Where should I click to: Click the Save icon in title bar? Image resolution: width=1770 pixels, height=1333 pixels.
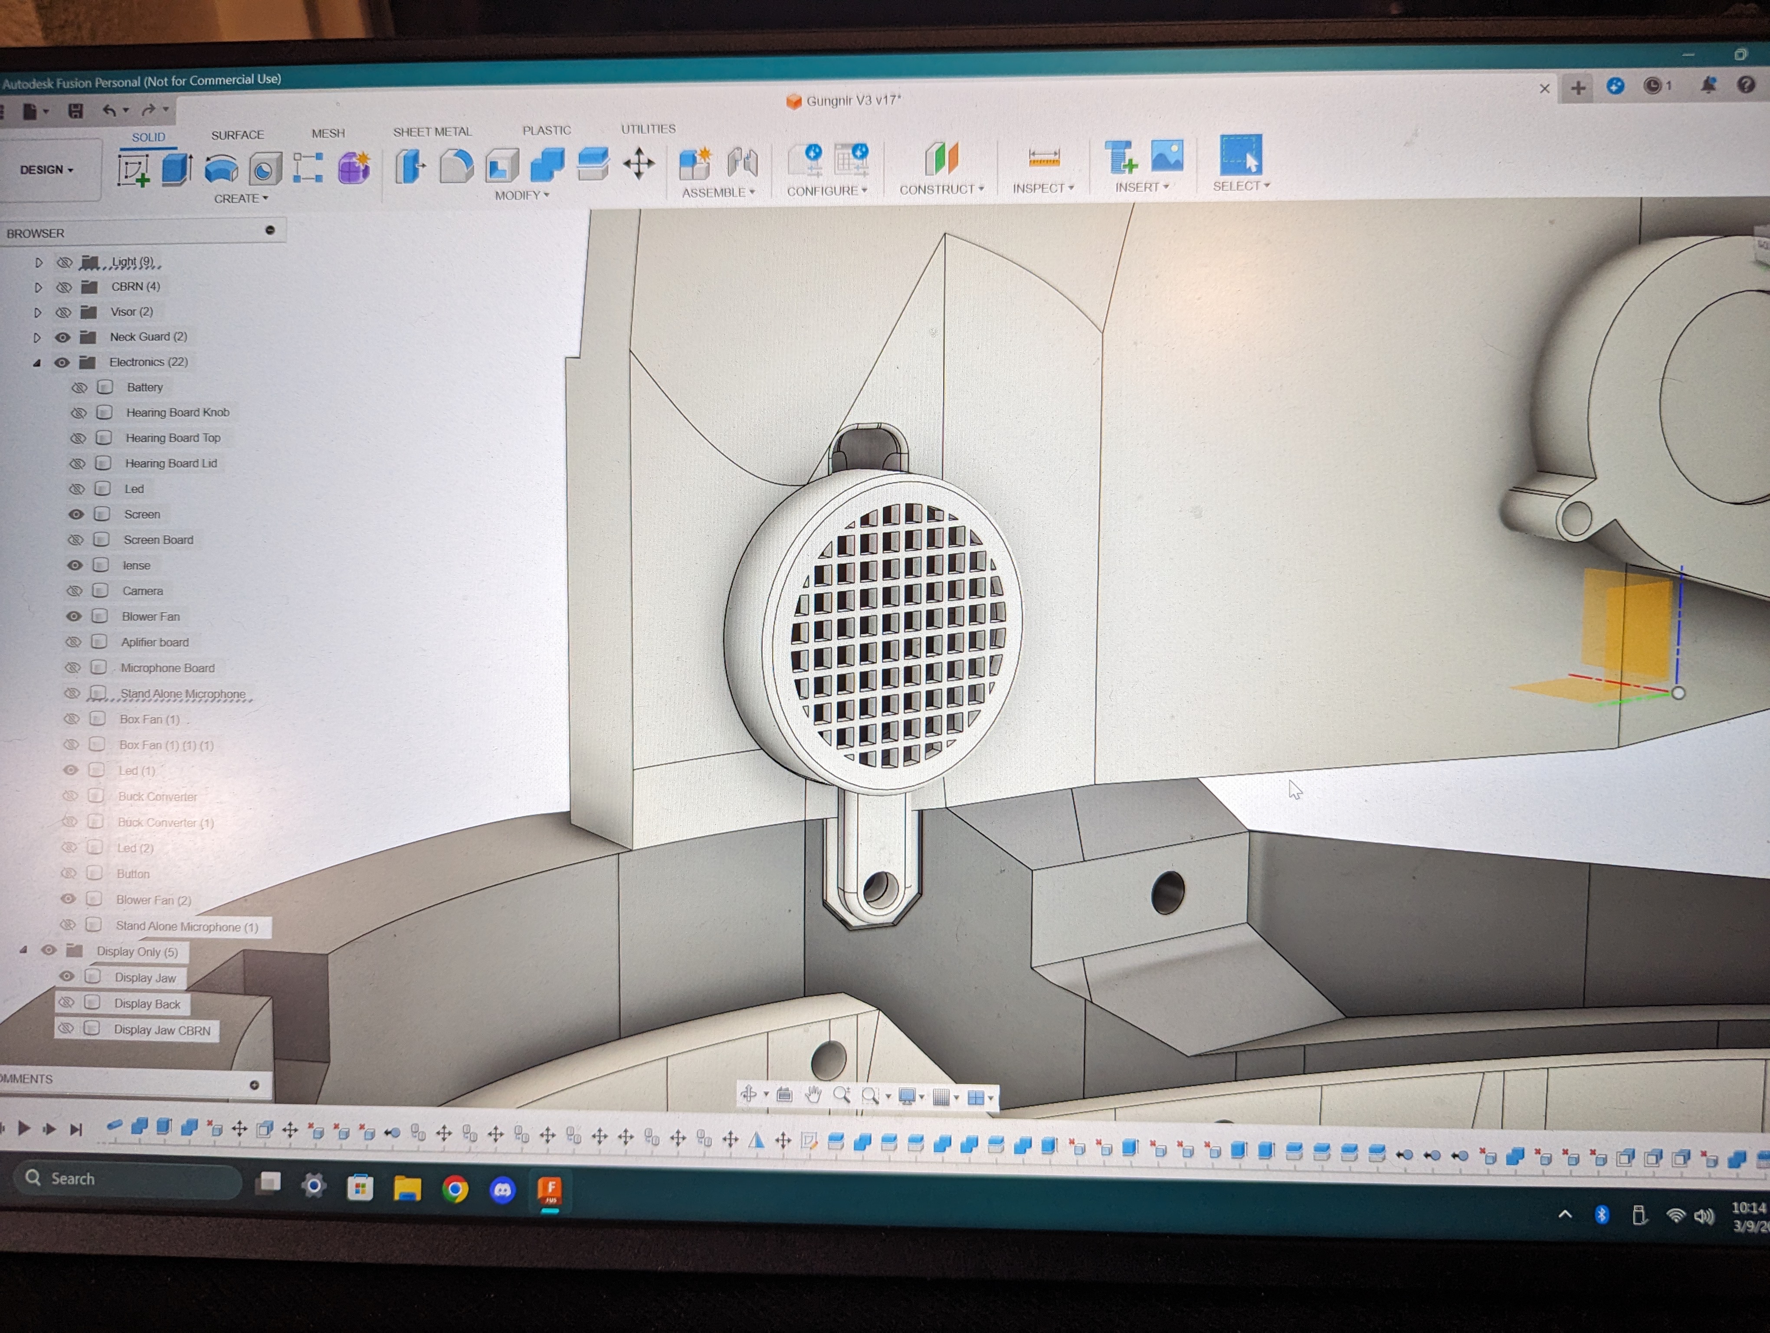coord(75,111)
